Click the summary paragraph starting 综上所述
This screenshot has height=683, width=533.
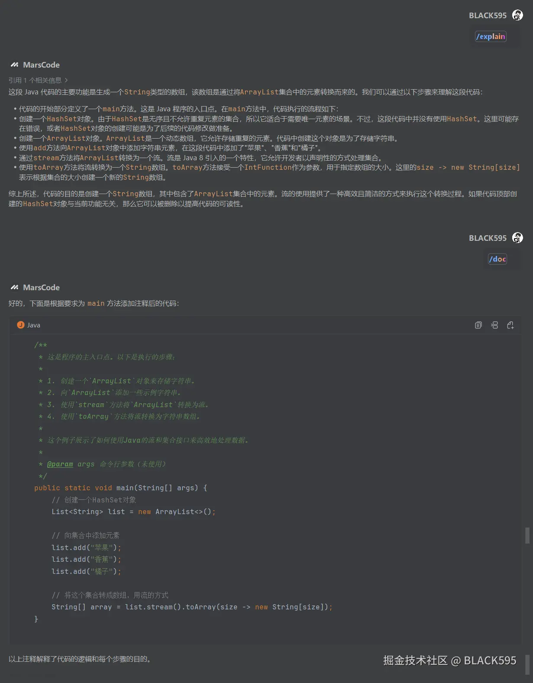tap(263, 199)
